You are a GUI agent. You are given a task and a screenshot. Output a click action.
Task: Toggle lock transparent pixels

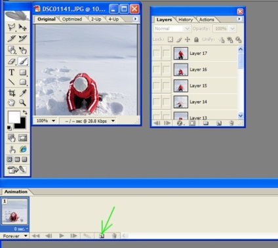[170, 39]
